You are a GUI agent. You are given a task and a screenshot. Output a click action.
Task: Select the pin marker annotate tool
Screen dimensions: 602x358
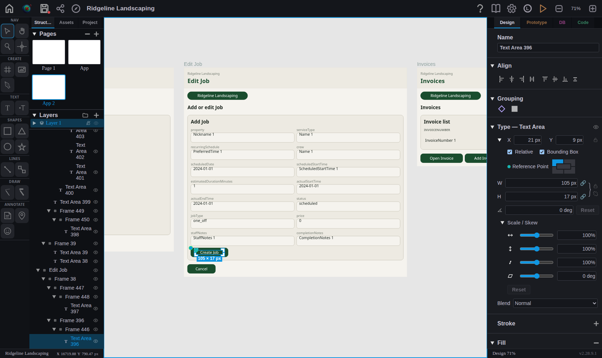pos(22,216)
